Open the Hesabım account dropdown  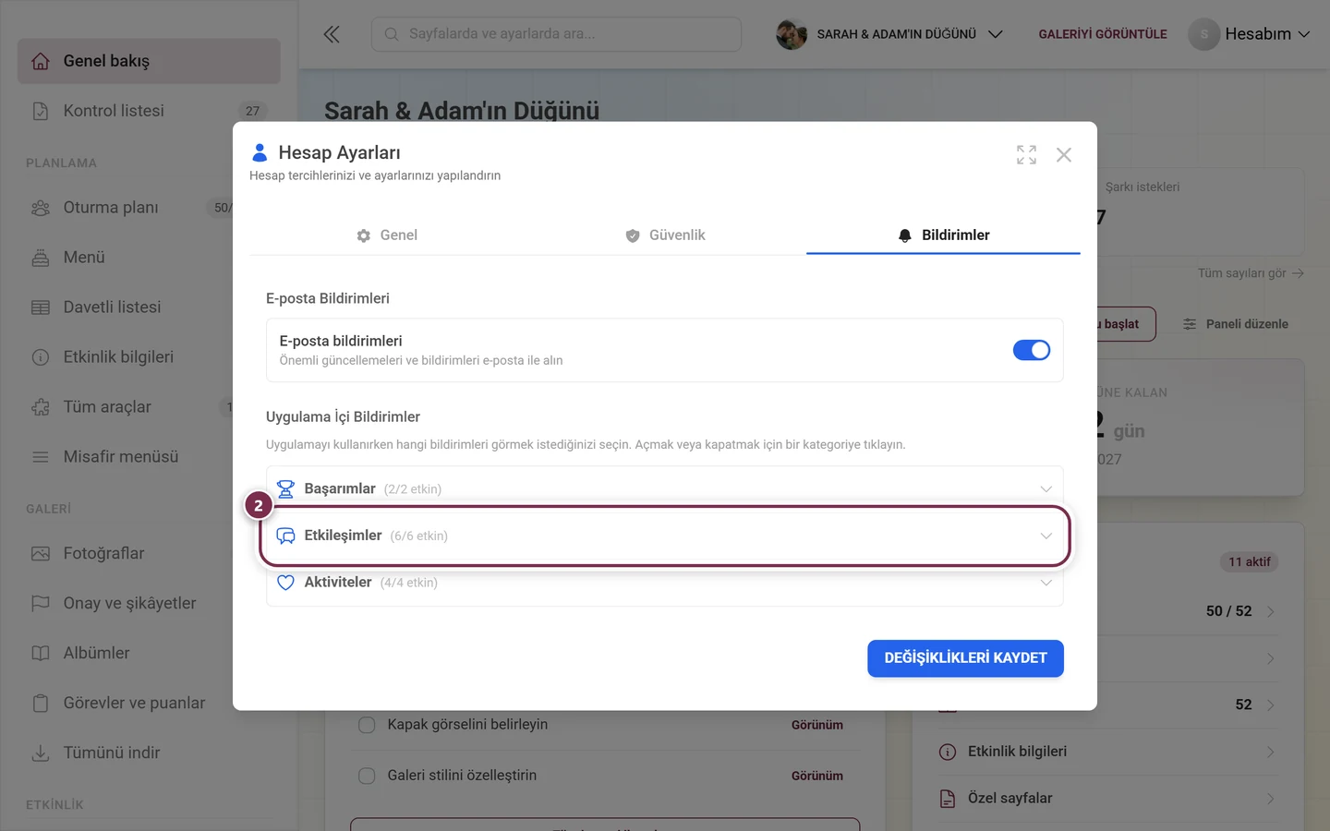coord(1250,34)
